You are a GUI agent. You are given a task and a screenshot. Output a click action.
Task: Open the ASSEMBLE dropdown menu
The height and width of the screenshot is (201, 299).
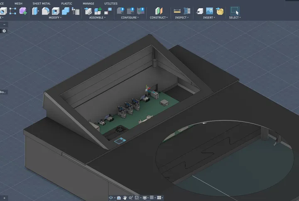point(97,17)
